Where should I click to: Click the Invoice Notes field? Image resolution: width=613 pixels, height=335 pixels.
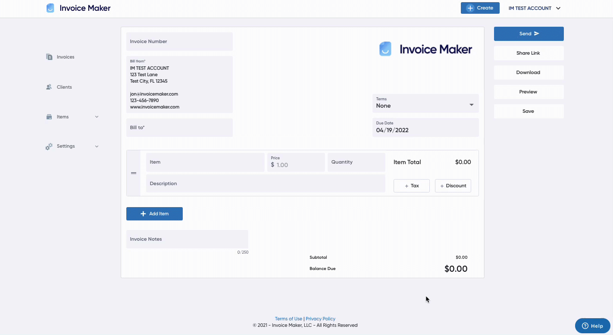pyautogui.click(x=187, y=239)
